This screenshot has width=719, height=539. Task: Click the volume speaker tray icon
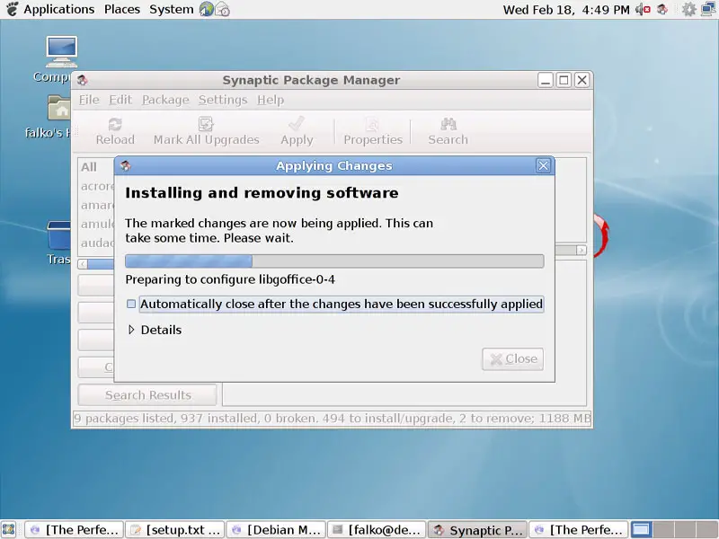click(643, 9)
